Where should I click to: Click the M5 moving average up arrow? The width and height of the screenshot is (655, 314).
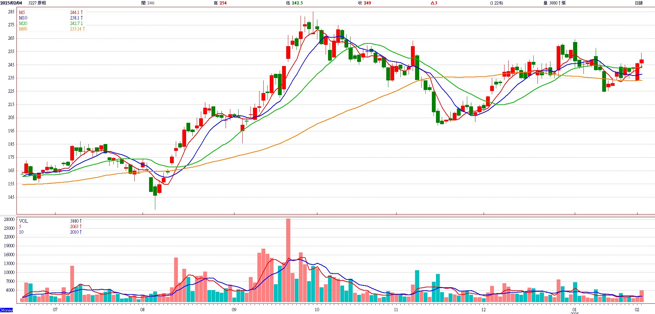click(x=82, y=12)
